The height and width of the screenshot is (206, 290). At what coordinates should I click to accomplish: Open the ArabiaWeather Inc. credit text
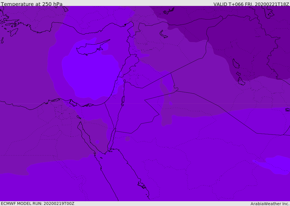point(270,203)
